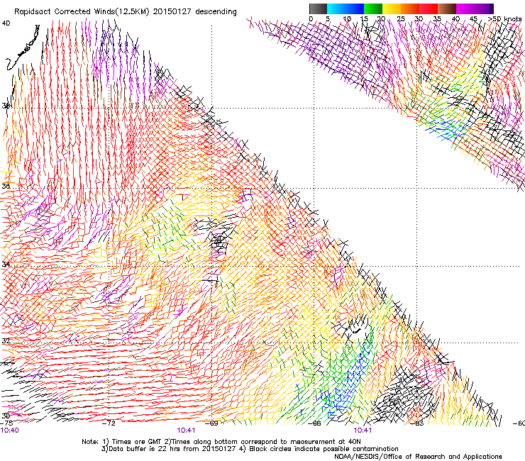The image size is (525, 461).
Task: Select the latitude label '36'
Action: 6,186
